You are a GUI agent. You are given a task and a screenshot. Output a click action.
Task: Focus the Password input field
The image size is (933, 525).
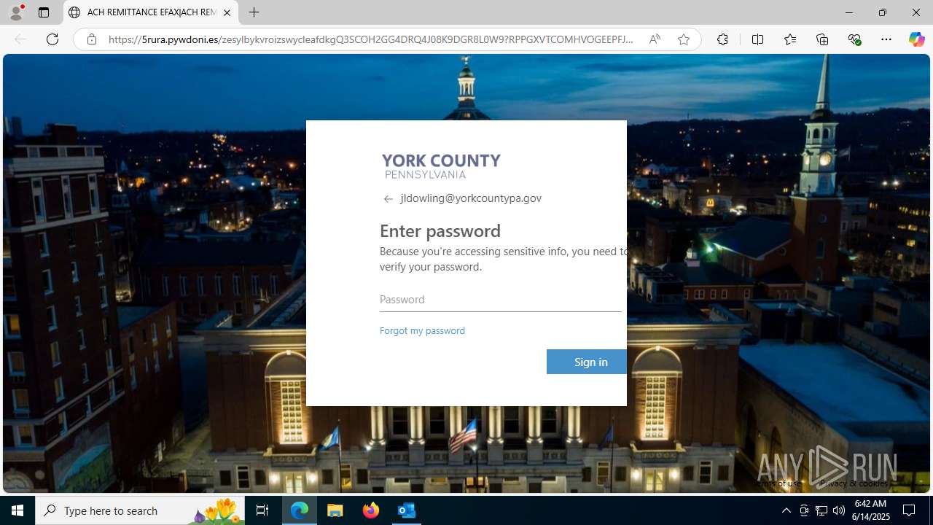click(x=500, y=300)
